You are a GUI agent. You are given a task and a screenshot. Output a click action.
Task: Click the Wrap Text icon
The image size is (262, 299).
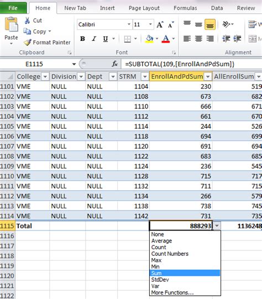point(252,24)
